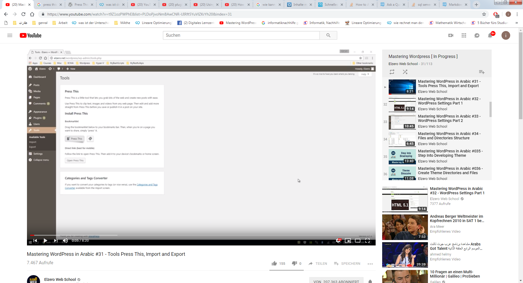The width and height of the screenshot is (523, 283).
Task: Skip to the previous video in playlist
Action: click(35, 241)
